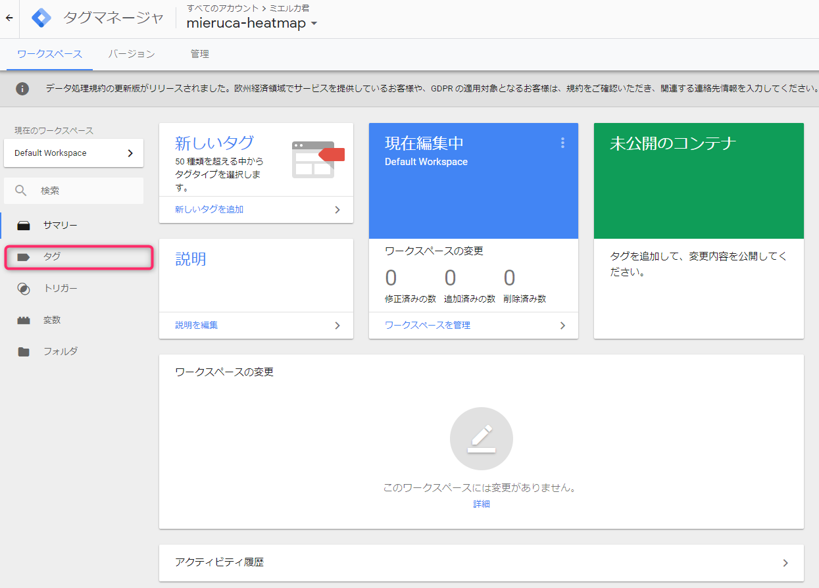Click the 修正済みの数 count
Image resolution: width=819 pixels, height=588 pixels.
tap(391, 278)
